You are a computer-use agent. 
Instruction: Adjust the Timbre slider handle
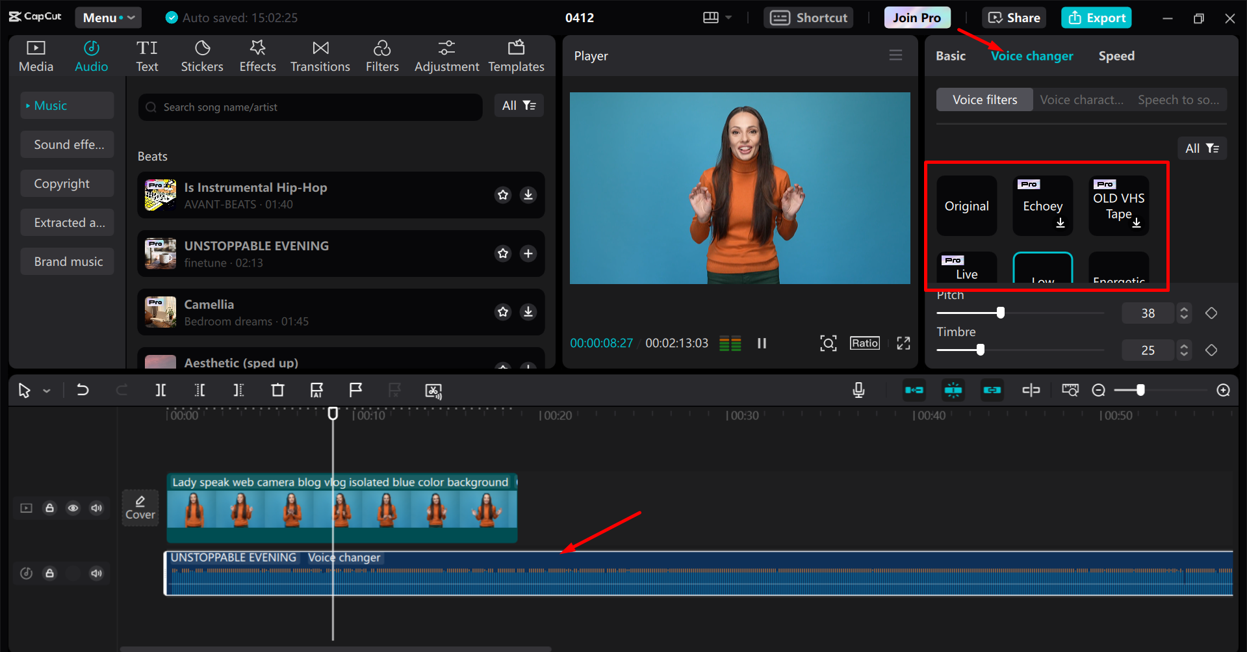pyautogui.click(x=981, y=350)
